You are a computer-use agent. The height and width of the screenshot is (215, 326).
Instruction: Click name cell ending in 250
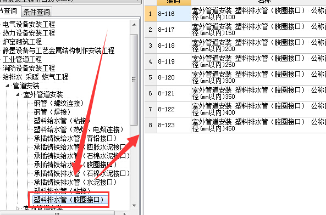pyautogui.click(x=258, y=61)
